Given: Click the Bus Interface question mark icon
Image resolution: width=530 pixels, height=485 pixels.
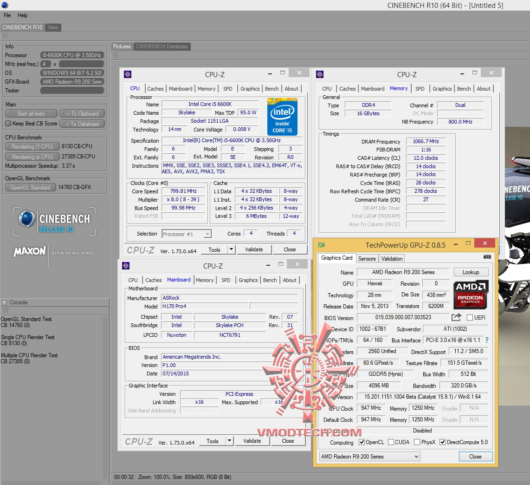Looking at the screenshot, I should pos(486,340).
